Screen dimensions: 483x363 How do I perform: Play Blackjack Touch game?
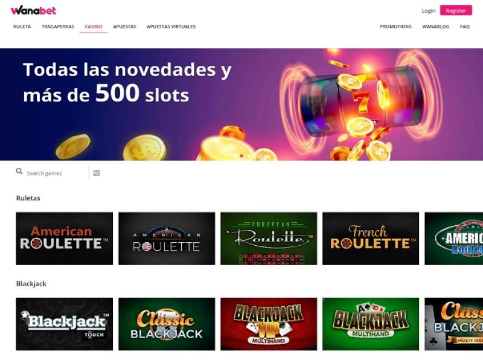[65, 324]
